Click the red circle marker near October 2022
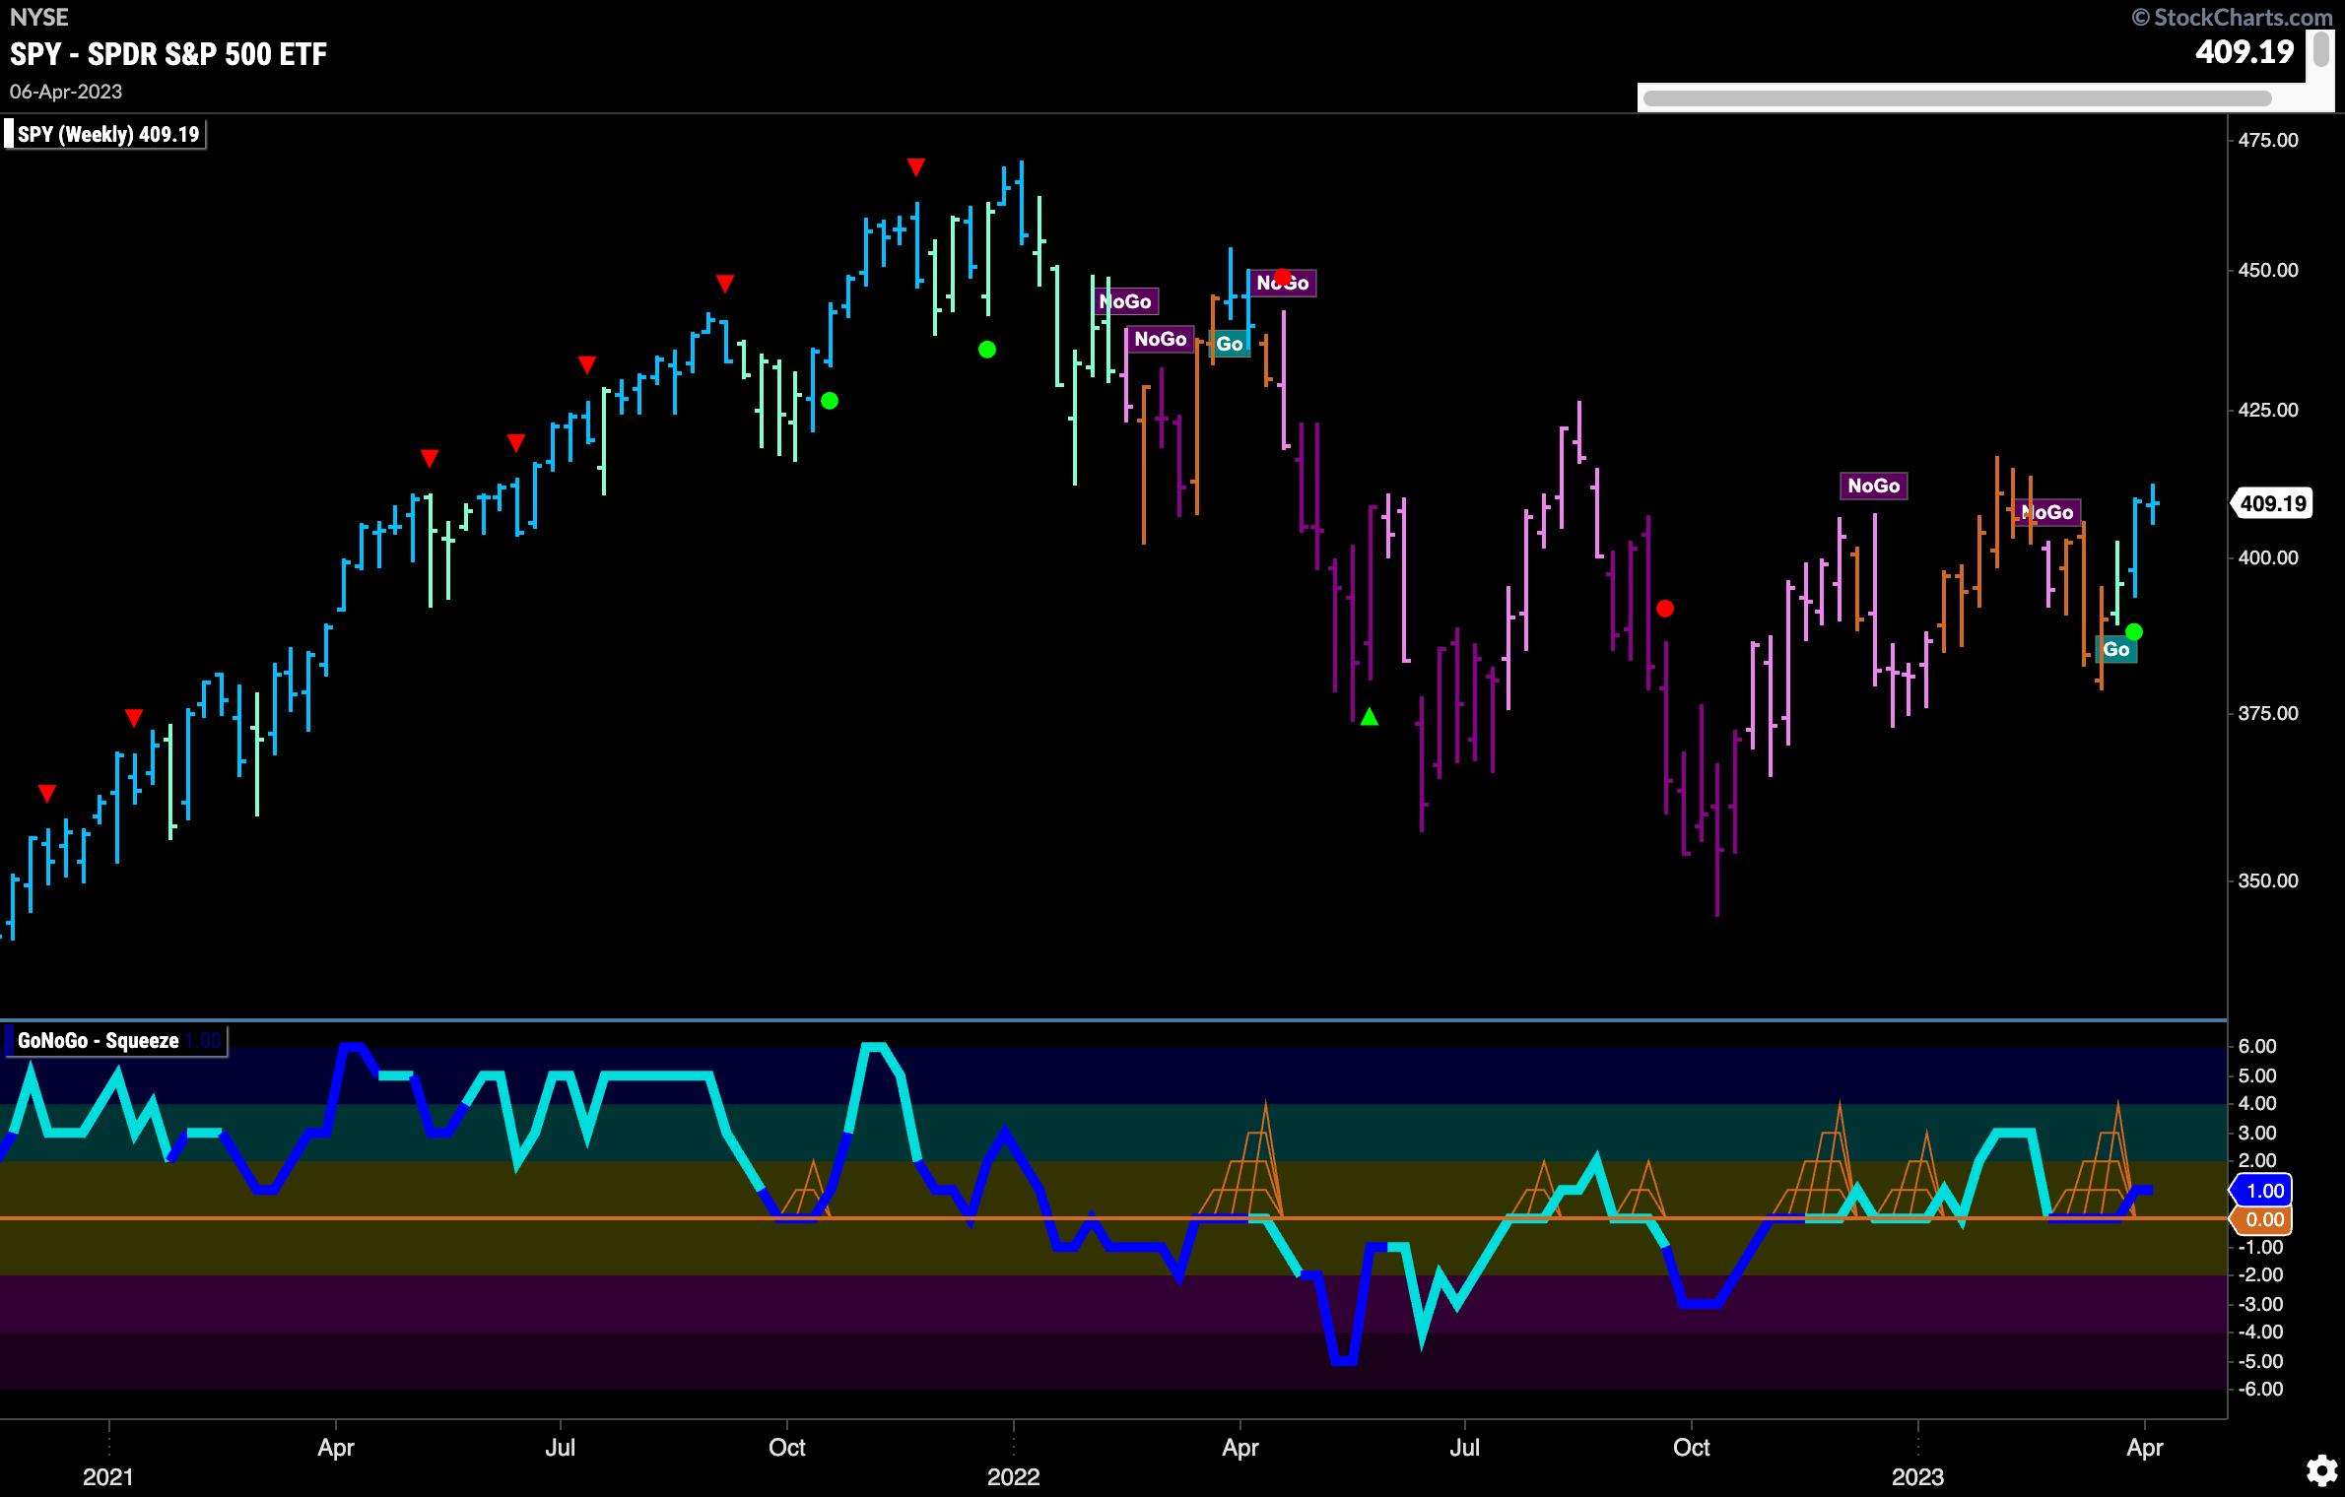 pos(1665,609)
